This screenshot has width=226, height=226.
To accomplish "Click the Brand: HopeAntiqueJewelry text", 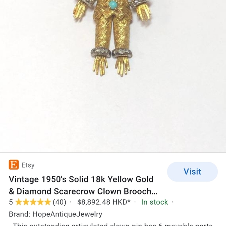I will point(55,214).
